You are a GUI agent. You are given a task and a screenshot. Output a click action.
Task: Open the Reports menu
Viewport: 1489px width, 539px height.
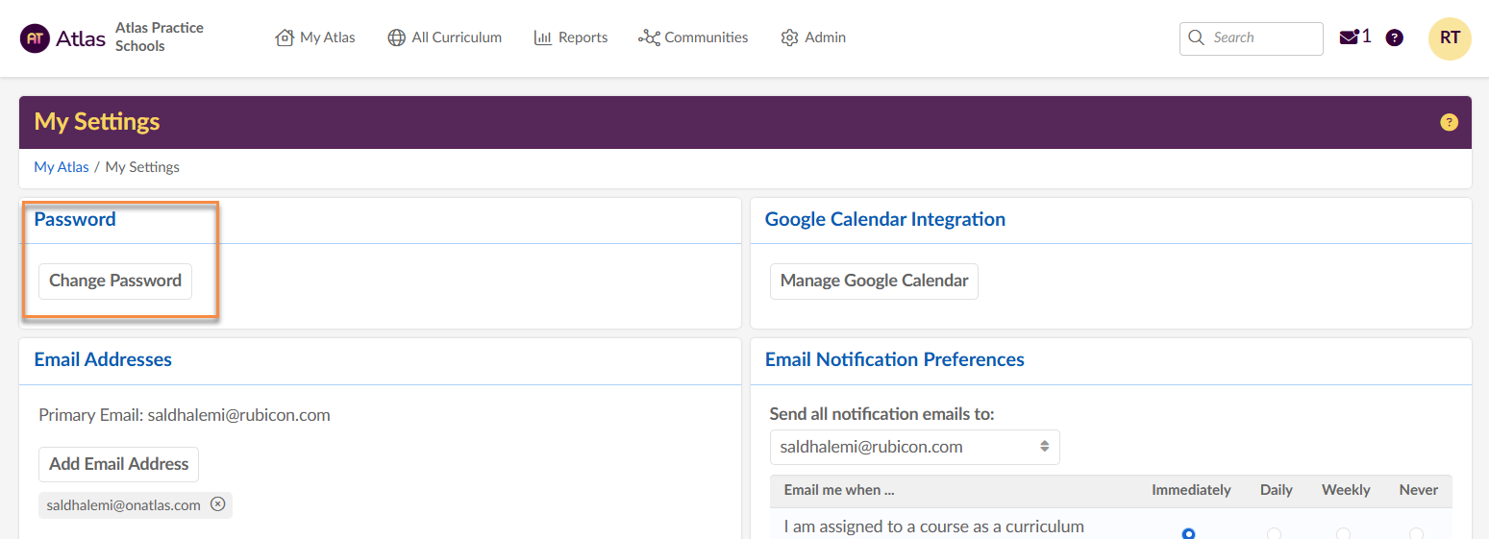click(x=571, y=37)
